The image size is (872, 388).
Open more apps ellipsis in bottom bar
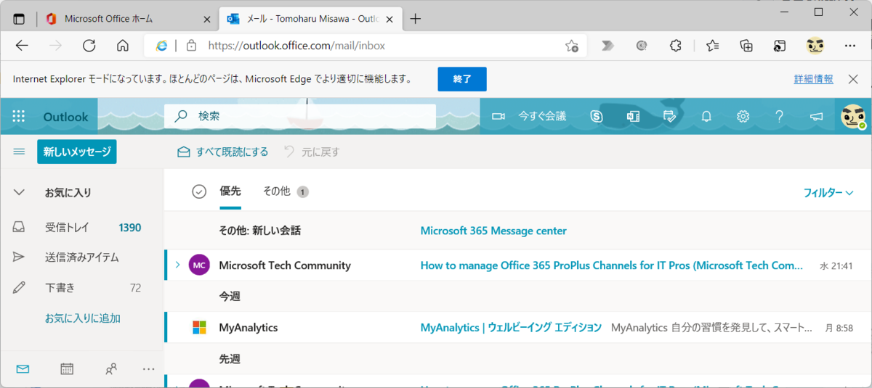click(x=149, y=369)
